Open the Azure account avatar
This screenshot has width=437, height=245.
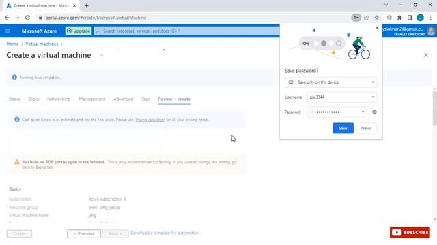432,31
